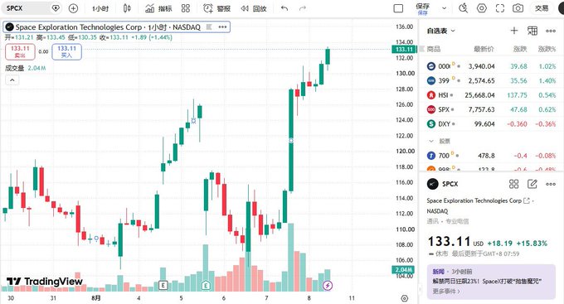
Task: Click the 133.11 卖出 sell button
Action: point(20,51)
